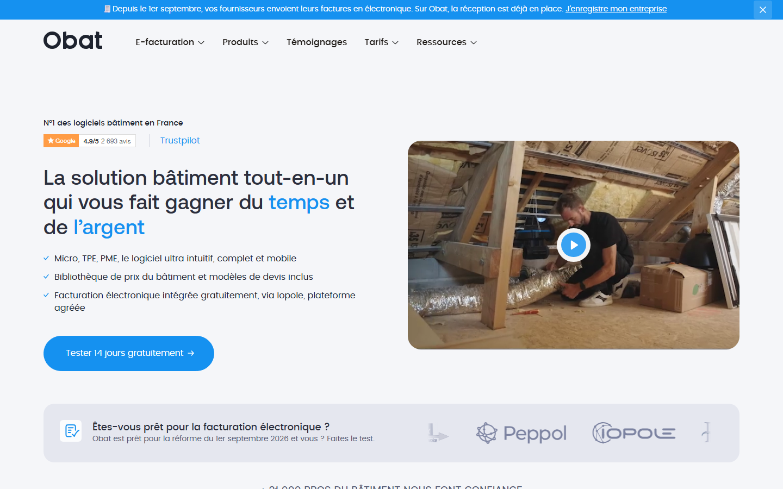Expand the Ressources dropdown

446,42
